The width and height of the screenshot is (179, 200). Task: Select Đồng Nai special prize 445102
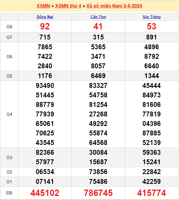point(45,193)
